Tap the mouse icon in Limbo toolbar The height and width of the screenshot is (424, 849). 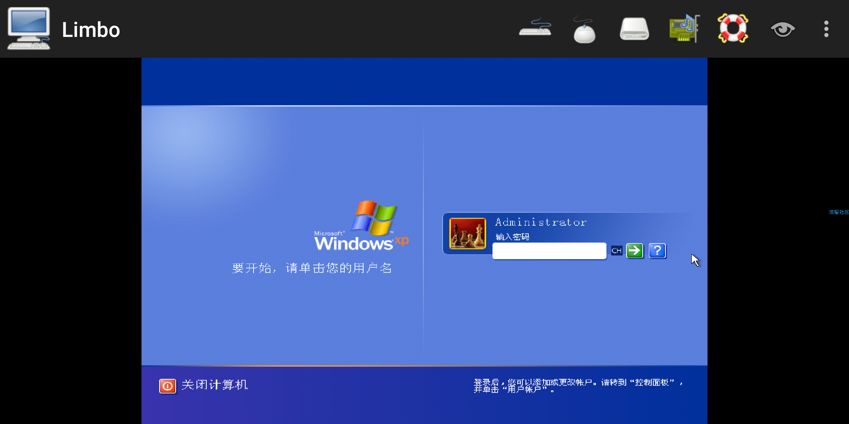tap(584, 29)
